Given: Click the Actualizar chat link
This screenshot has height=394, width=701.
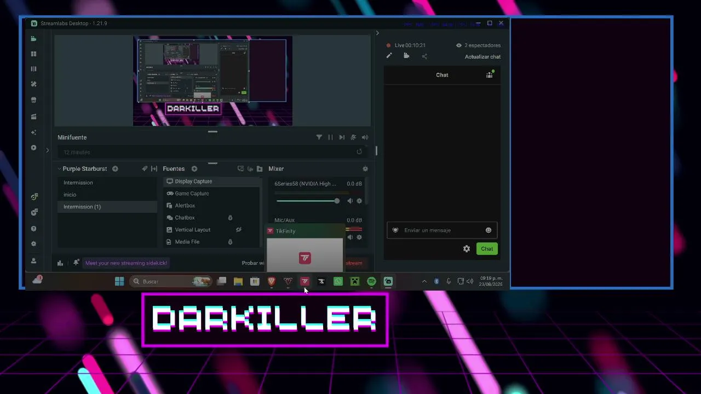Looking at the screenshot, I should pos(482,57).
